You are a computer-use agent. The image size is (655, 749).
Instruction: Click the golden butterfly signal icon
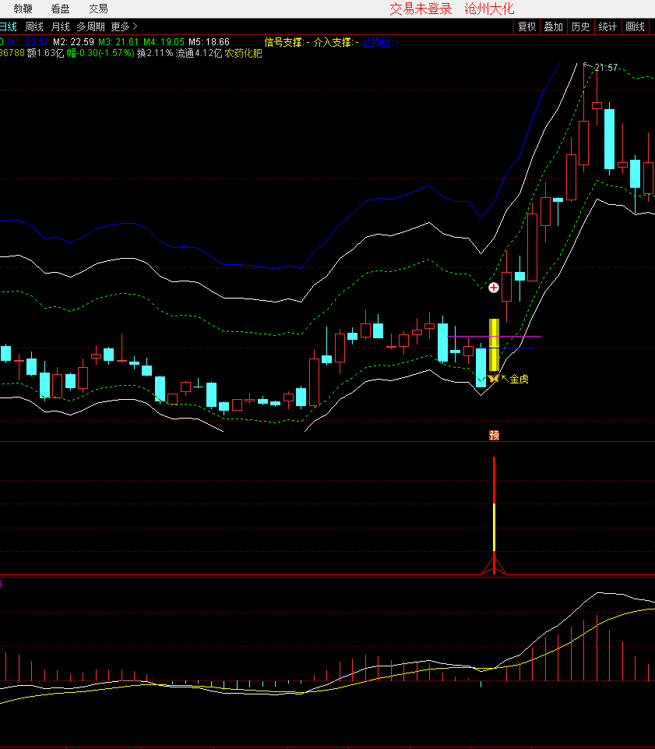click(492, 378)
